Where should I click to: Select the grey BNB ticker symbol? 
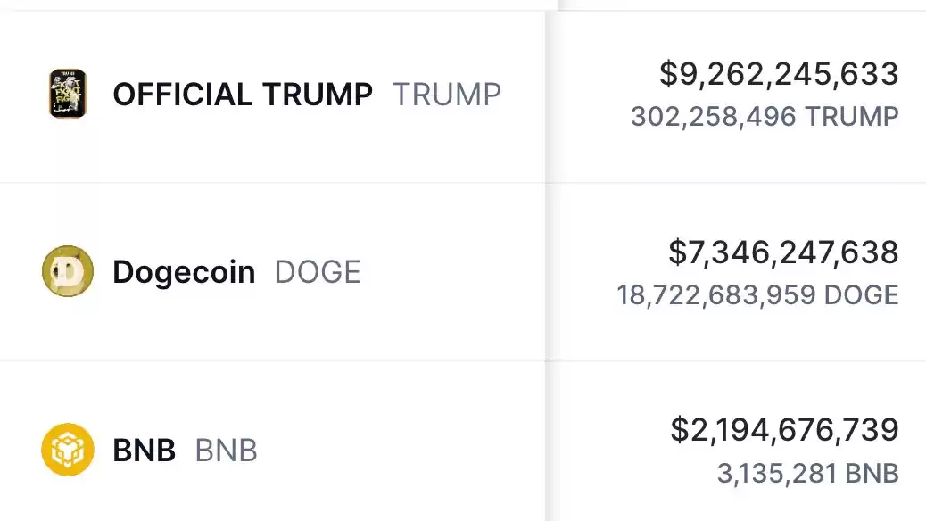pos(227,451)
